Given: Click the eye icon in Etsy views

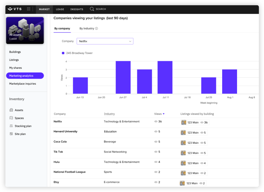Looking at the screenshot, I should (x=156, y=182).
